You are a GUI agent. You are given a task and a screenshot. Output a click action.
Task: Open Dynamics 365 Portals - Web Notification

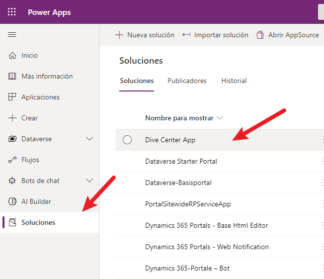point(207,247)
